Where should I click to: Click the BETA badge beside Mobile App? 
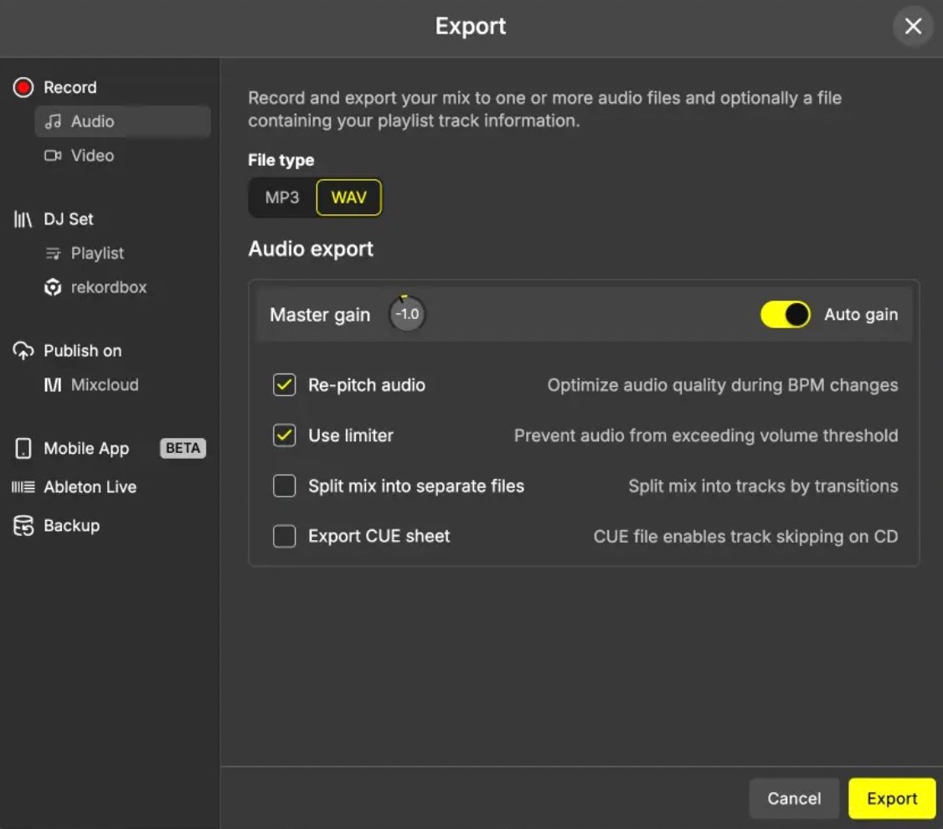pyautogui.click(x=183, y=449)
